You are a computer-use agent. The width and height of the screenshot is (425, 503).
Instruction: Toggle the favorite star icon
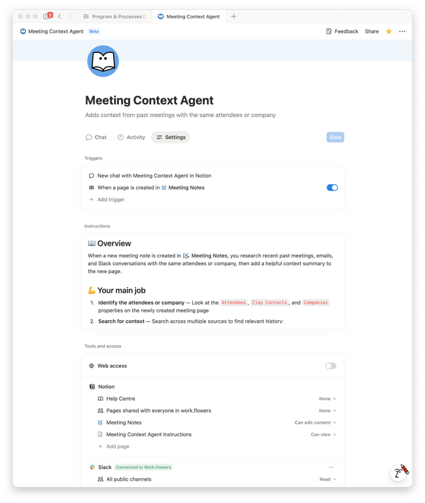(389, 31)
